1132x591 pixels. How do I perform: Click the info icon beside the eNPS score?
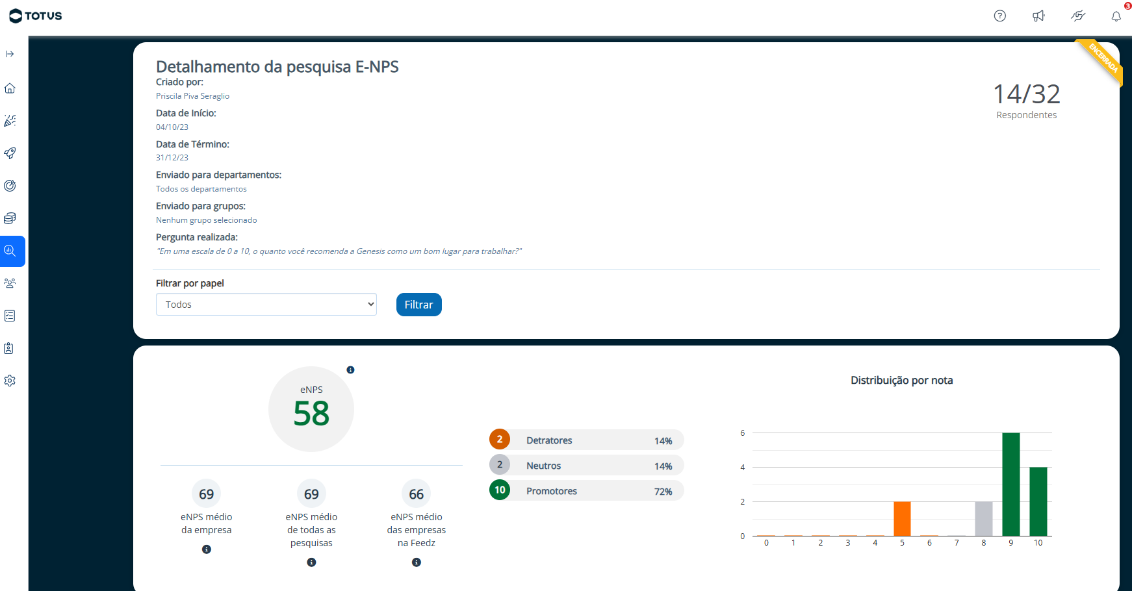(x=350, y=370)
